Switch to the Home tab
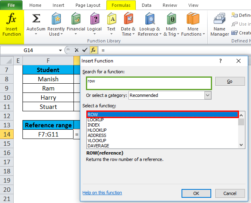 click(x=35, y=5)
